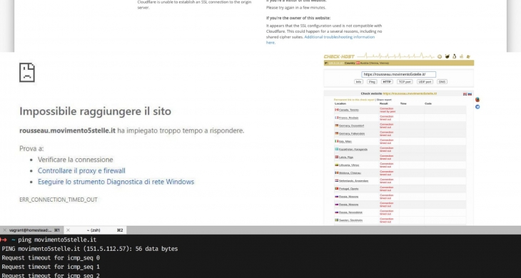Switch to the vagrant@homestead terminal tab
The height and width of the screenshot is (278, 521).
32,230
